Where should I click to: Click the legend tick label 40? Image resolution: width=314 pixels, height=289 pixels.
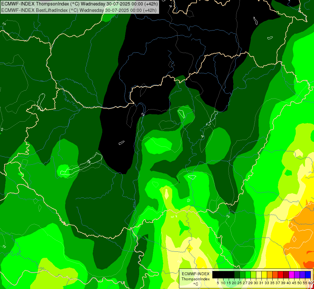(x=289, y=283)
